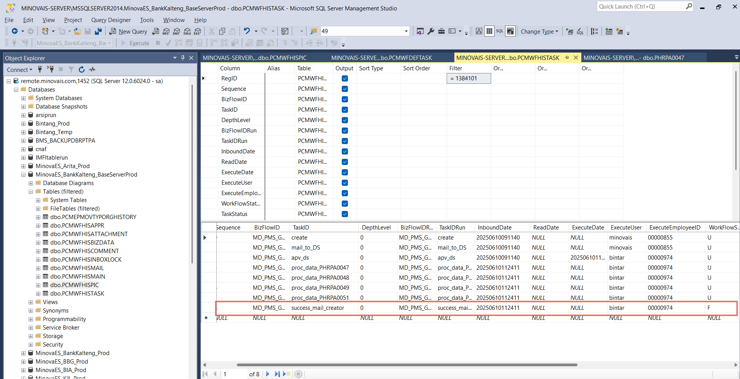Collapse the Tables (filtered) node

pos(31,192)
